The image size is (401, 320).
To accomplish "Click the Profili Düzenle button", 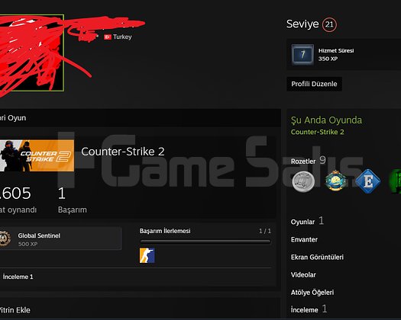I will pos(314,84).
